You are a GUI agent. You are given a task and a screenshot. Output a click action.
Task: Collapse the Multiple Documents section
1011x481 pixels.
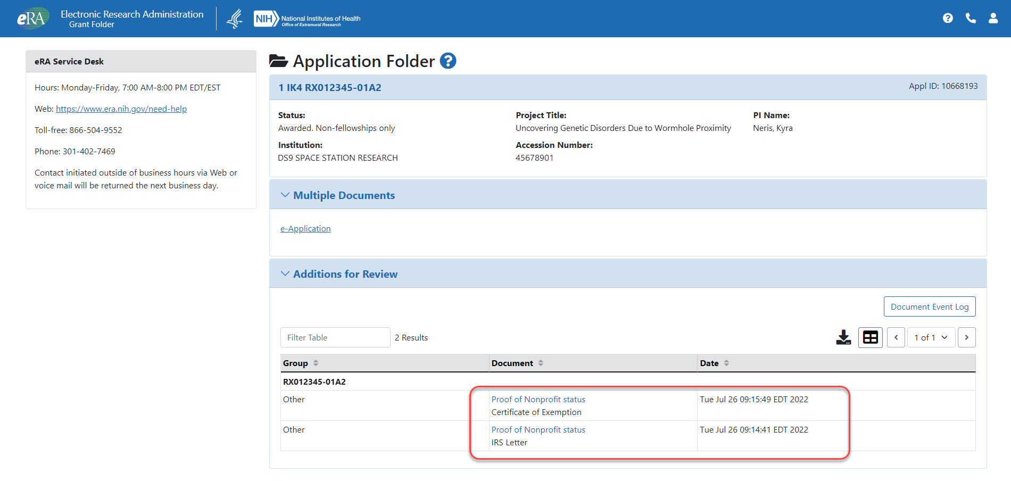click(x=285, y=195)
